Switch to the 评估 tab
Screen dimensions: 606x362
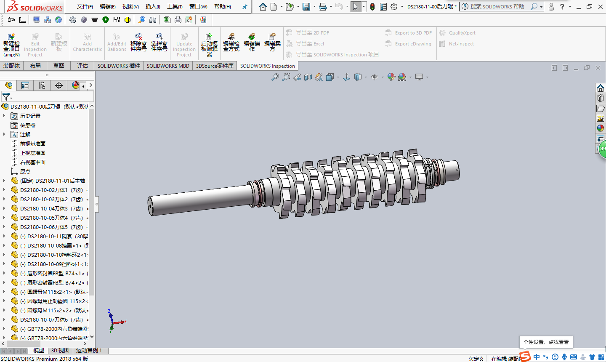pos(82,66)
